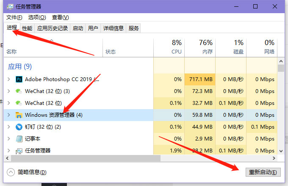Click the 重新启动(E) button

pyautogui.click(x=263, y=172)
